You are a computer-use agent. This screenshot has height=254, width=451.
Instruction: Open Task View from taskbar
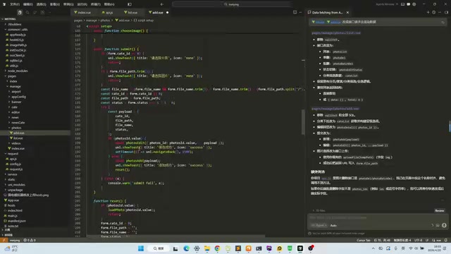(175, 248)
